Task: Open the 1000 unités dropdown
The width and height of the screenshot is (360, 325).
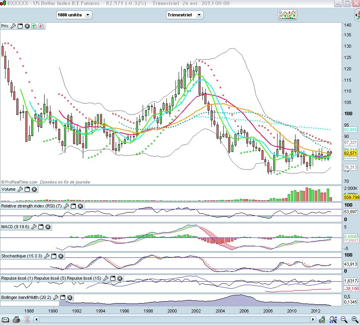Action: [74, 15]
